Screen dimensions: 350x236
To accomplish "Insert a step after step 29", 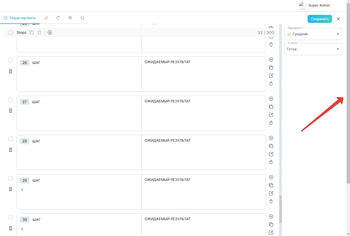I will point(271,177).
